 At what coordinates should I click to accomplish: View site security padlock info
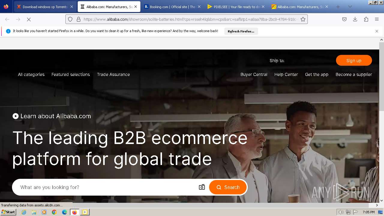tap(79, 19)
